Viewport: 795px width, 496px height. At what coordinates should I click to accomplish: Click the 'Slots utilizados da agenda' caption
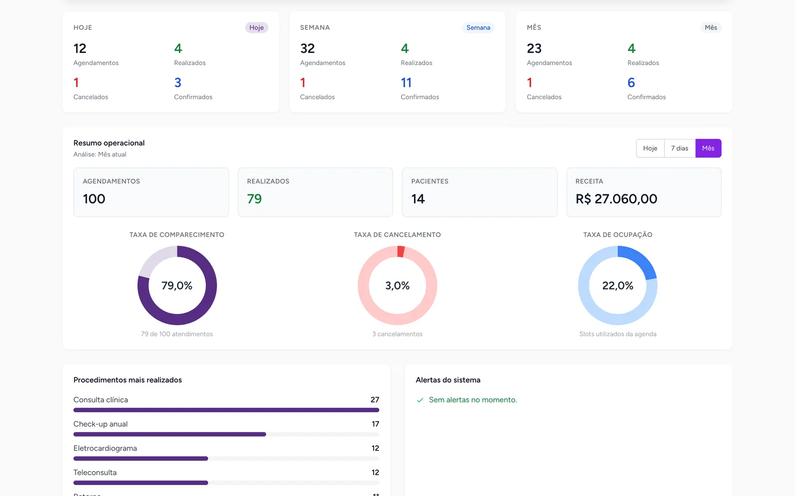pos(618,334)
